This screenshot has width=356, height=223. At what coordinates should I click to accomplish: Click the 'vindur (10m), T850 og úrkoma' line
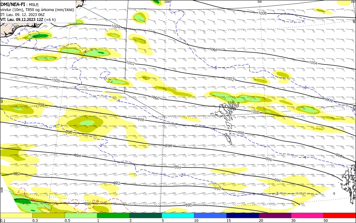[x=37, y=10]
